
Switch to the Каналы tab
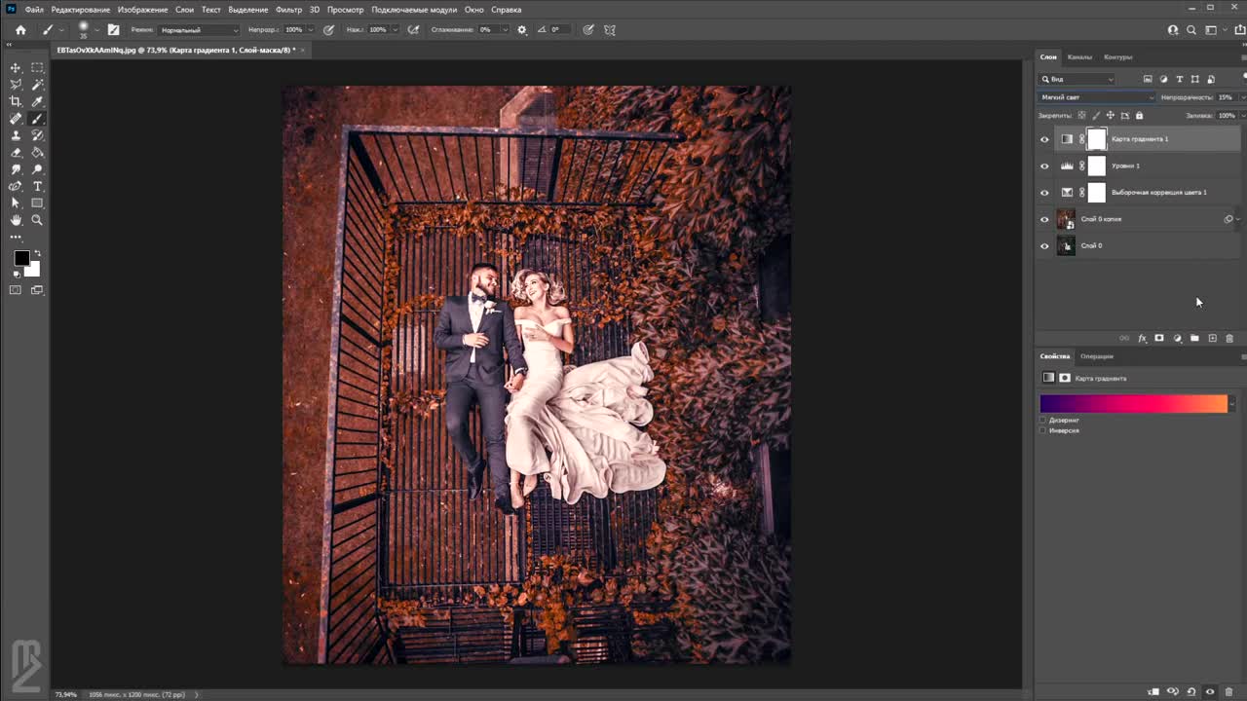tap(1079, 57)
